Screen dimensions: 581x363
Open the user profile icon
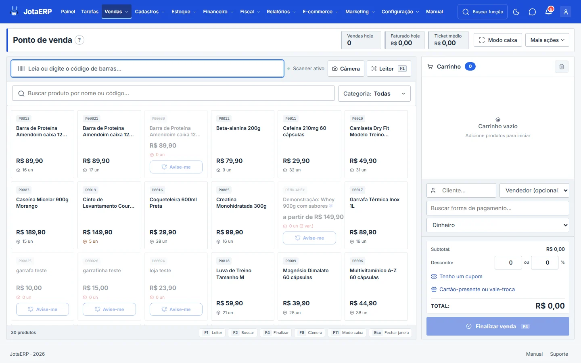click(566, 12)
